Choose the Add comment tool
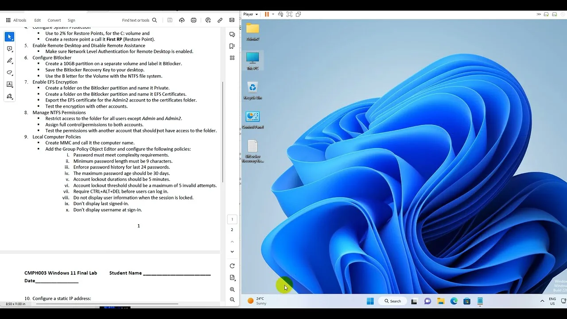The image size is (567, 319). coord(9,49)
